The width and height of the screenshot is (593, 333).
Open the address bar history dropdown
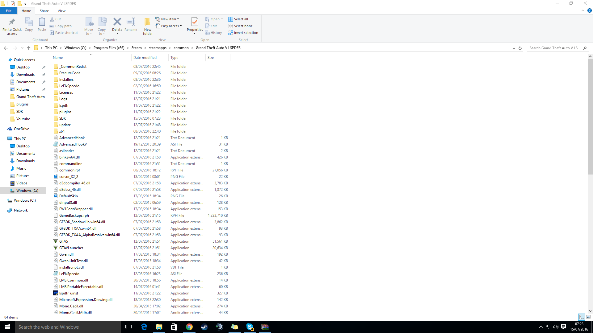[514, 48]
